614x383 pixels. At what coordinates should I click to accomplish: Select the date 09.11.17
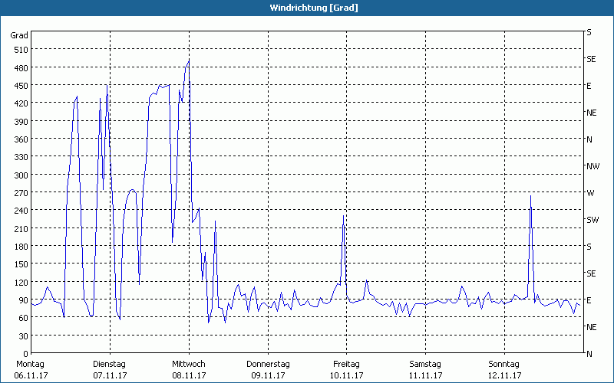tap(268, 375)
